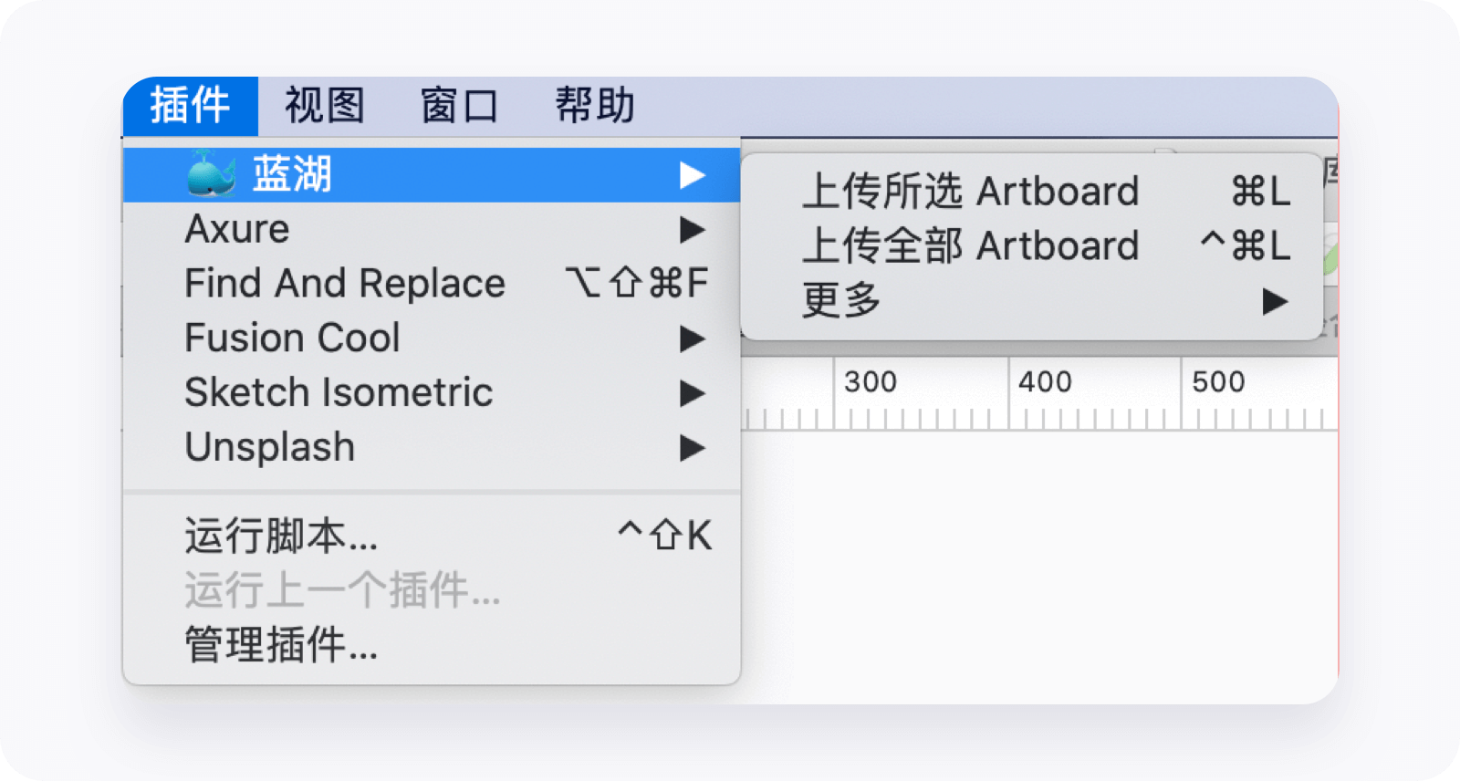Select the Axure plugin entry
The width and height of the screenshot is (1460, 781).
tap(432, 229)
